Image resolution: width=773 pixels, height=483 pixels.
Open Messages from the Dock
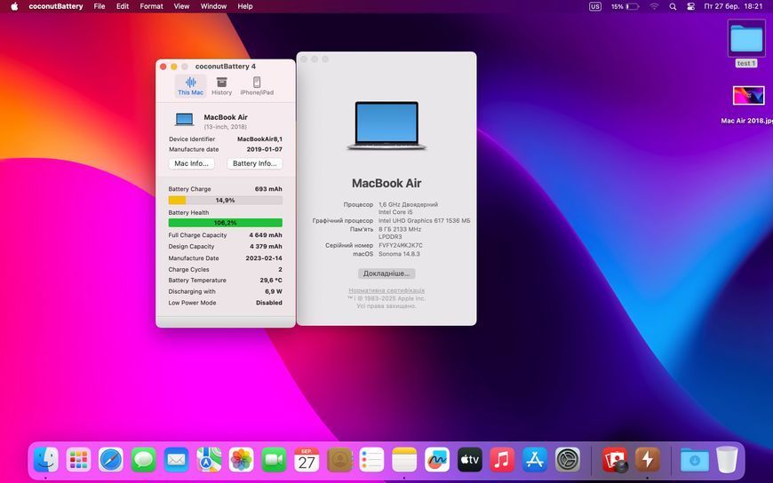click(143, 460)
